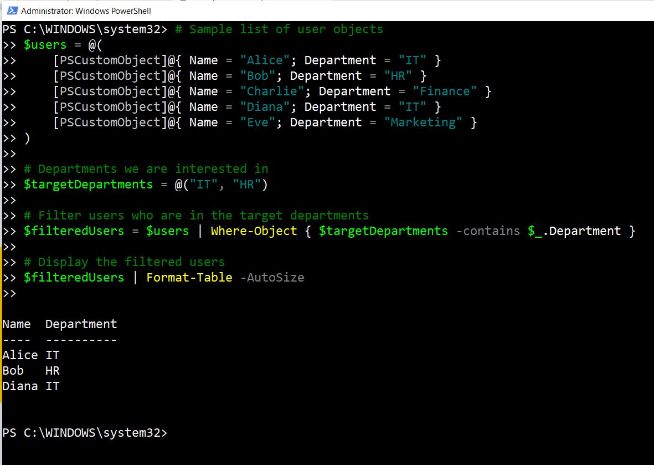Click the -AutoSize parameter
Viewport: 654px width, 465px height.
tap(272, 277)
